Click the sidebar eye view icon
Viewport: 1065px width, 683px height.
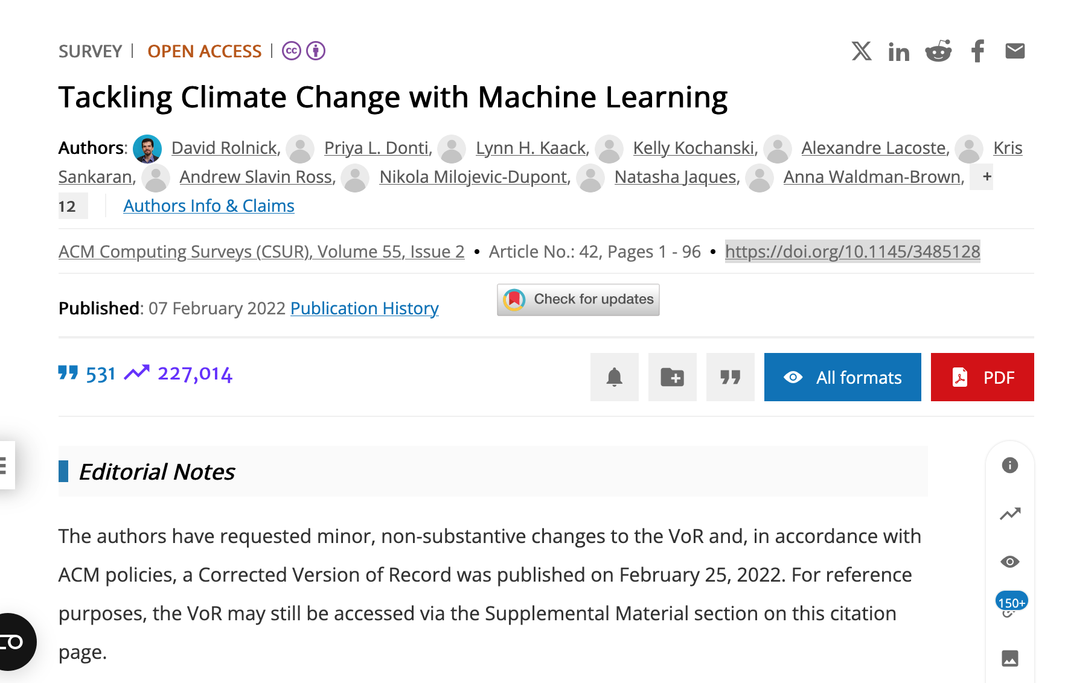pos(1009,562)
